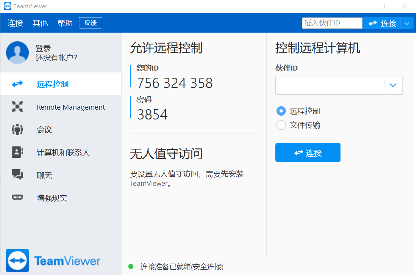This screenshot has height=275, width=417.
Task: Click the 登录 sign-in link
Action: coord(43,48)
